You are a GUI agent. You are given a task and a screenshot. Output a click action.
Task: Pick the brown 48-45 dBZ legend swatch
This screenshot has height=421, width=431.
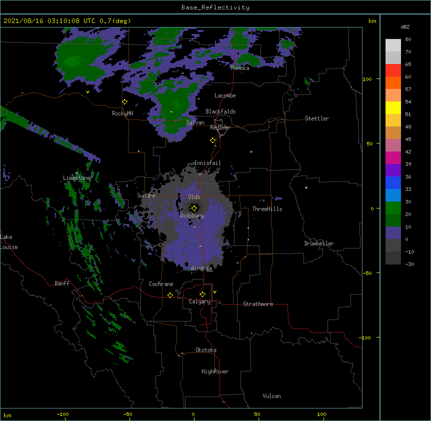point(393,132)
